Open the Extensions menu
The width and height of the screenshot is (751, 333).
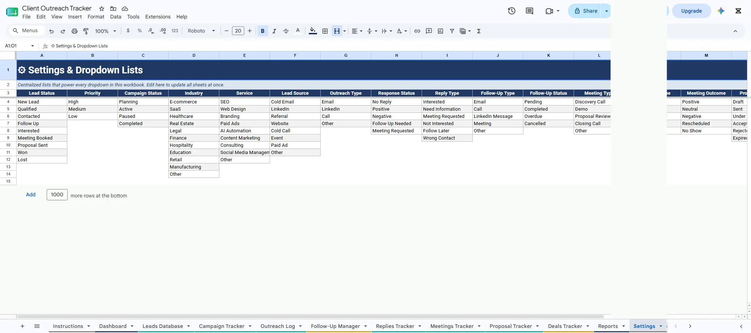(158, 17)
